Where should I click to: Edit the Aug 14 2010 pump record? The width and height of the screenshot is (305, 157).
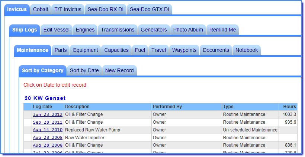[x=48, y=130]
